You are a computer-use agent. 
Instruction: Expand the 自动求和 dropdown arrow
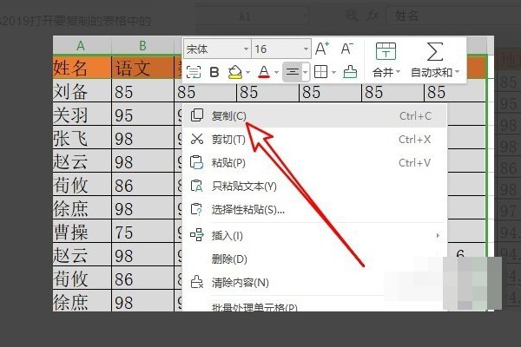coord(457,72)
